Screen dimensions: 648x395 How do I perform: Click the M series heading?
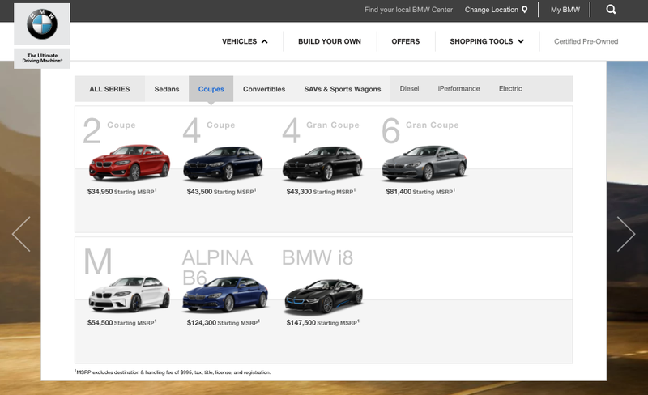click(x=98, y=261)
